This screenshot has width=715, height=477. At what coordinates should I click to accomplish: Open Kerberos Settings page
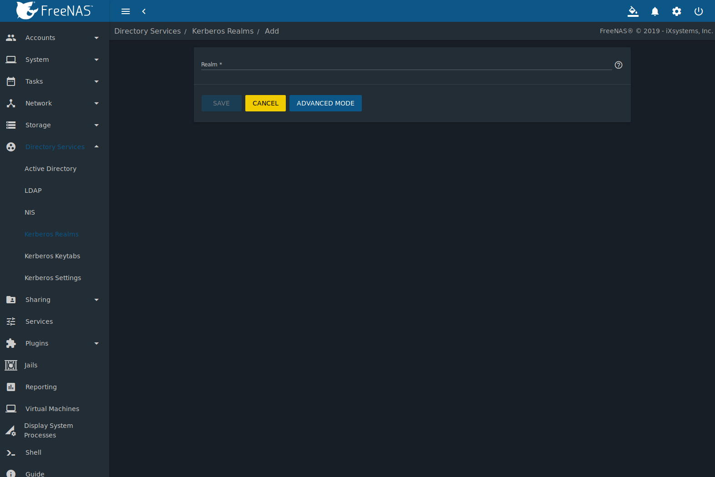coord(53,278)
